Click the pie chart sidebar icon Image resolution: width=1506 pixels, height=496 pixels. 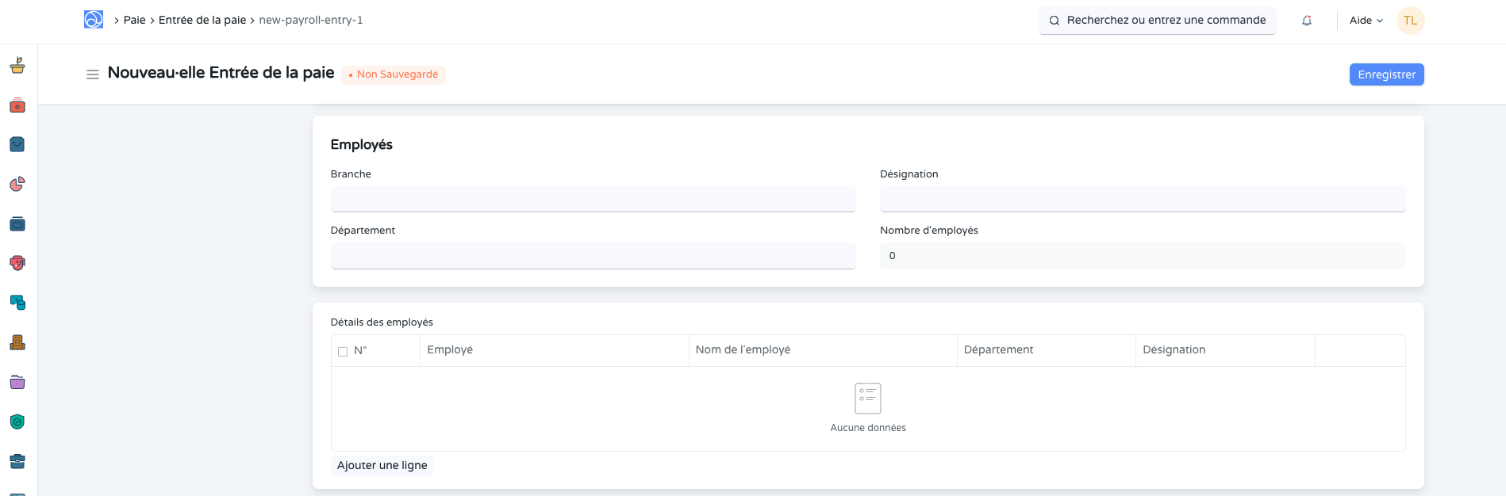[17, 184]
